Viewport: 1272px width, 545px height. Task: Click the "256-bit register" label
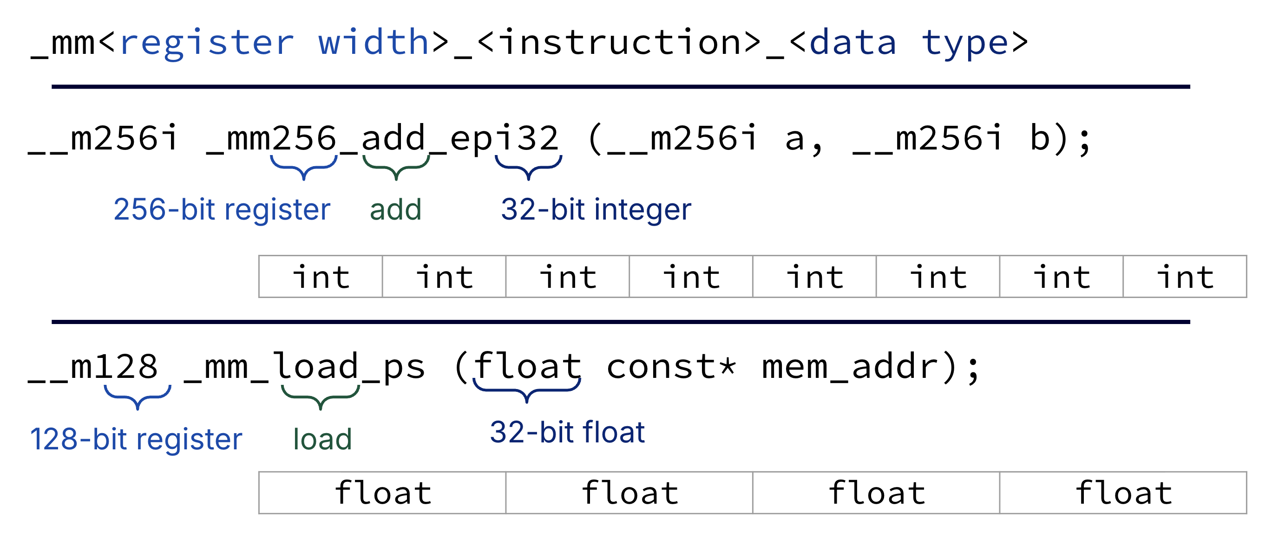pos(222,210)
